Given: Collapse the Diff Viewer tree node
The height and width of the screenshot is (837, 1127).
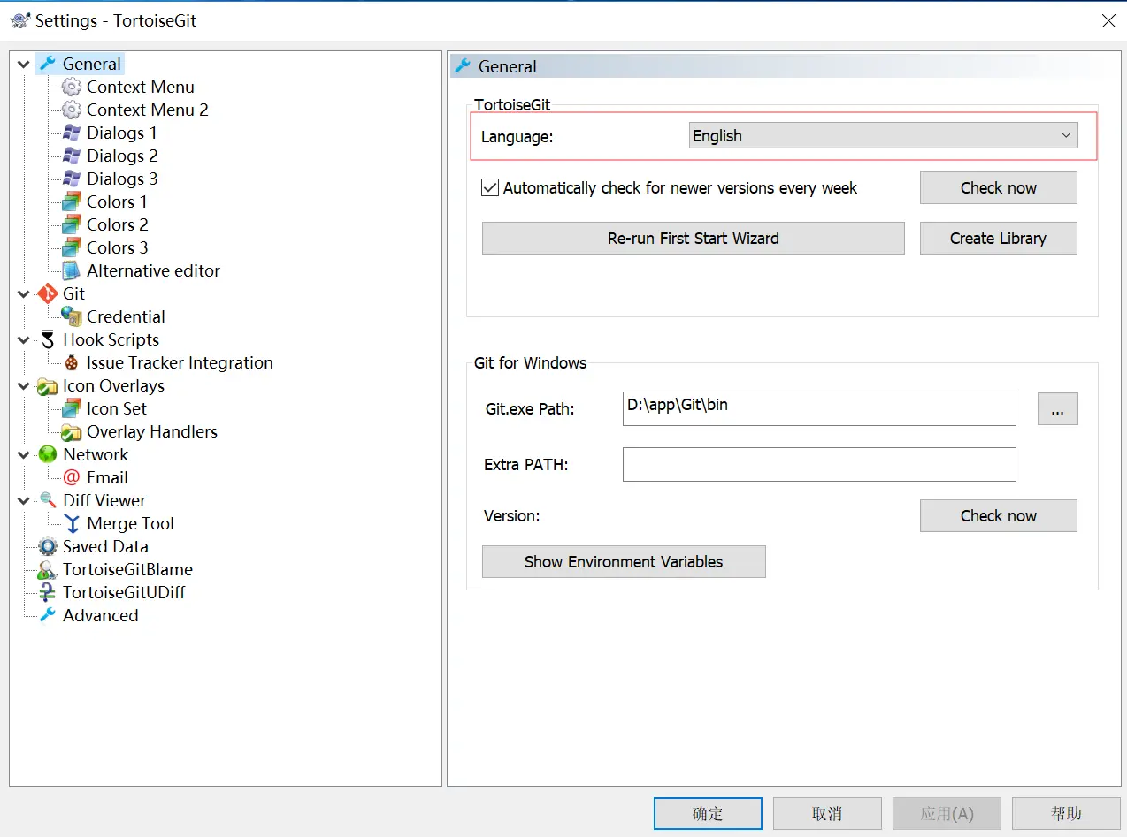Looking at the screenshot, I should point(23,501).
